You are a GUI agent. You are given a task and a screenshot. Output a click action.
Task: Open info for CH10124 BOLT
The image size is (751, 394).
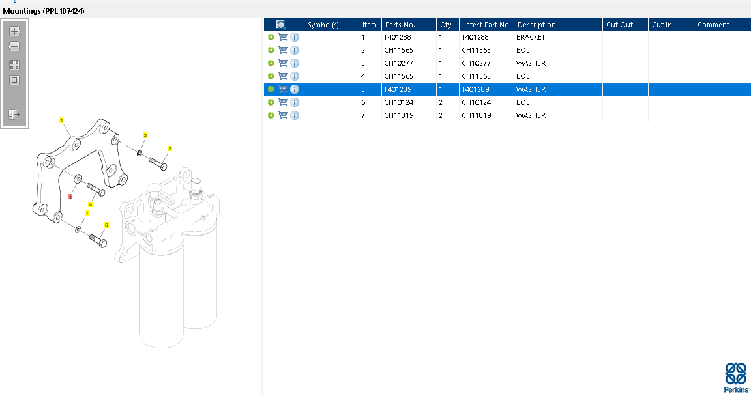click(x=295, y=102)
